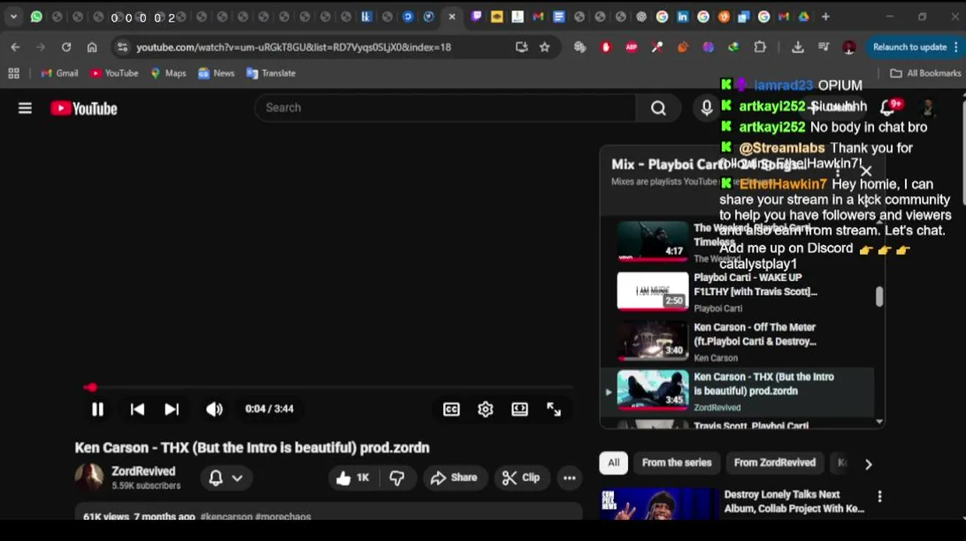Click the #kencarson hashtag
The image size is (966, 541).
[x=226, y=517]
